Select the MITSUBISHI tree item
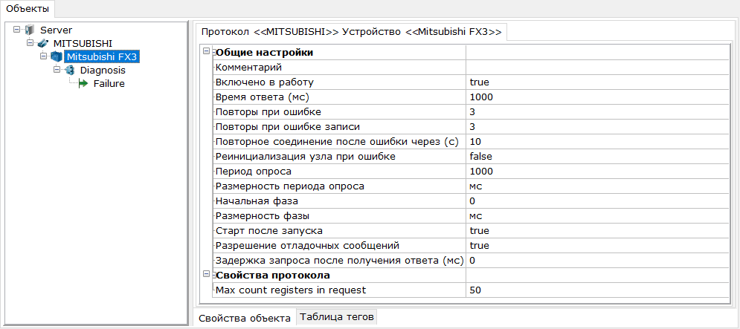This screenshot has width=740, height=329. 83,43
